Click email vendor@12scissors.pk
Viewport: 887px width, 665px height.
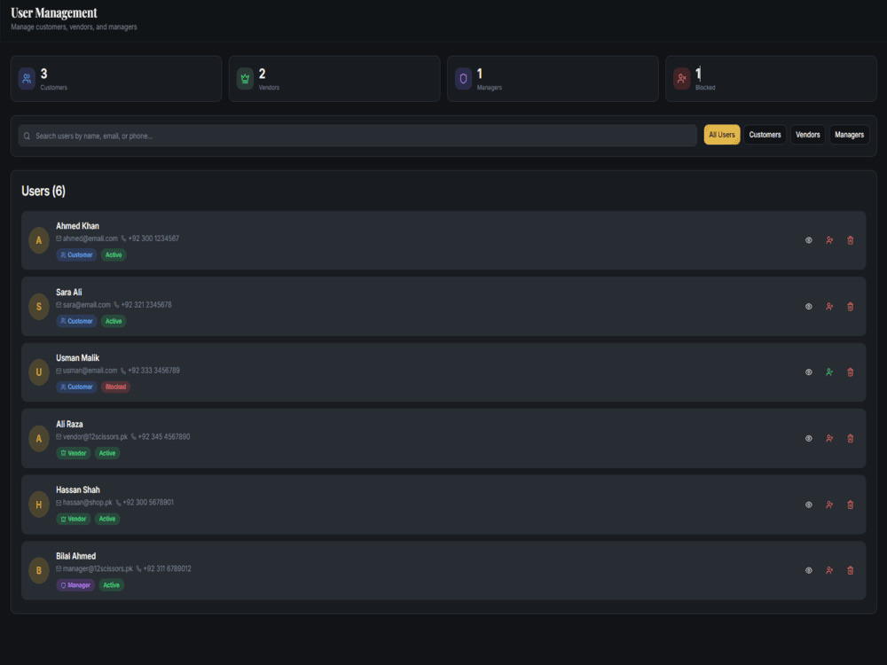click(x=95, y=436)
